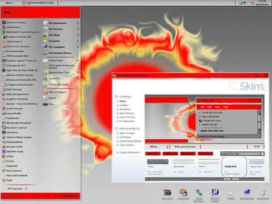Click skin list scroll right arrow
272x204 pixels.
pos(262,179)
